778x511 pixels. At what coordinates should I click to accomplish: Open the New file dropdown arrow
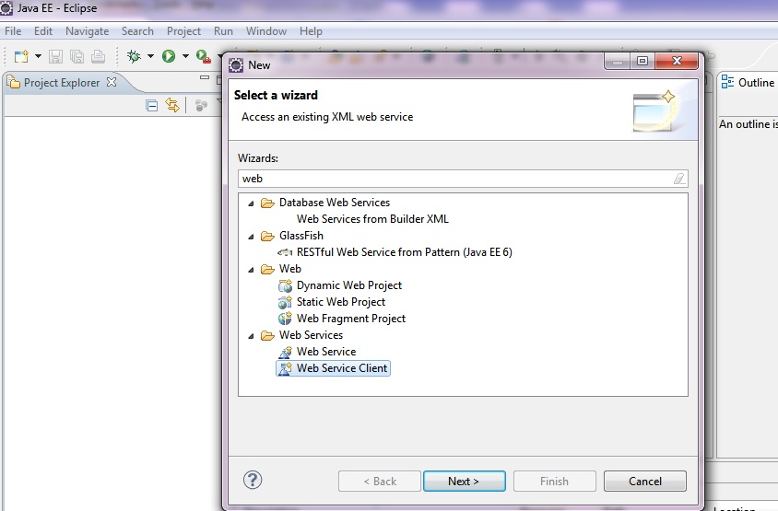coord(38,56)
